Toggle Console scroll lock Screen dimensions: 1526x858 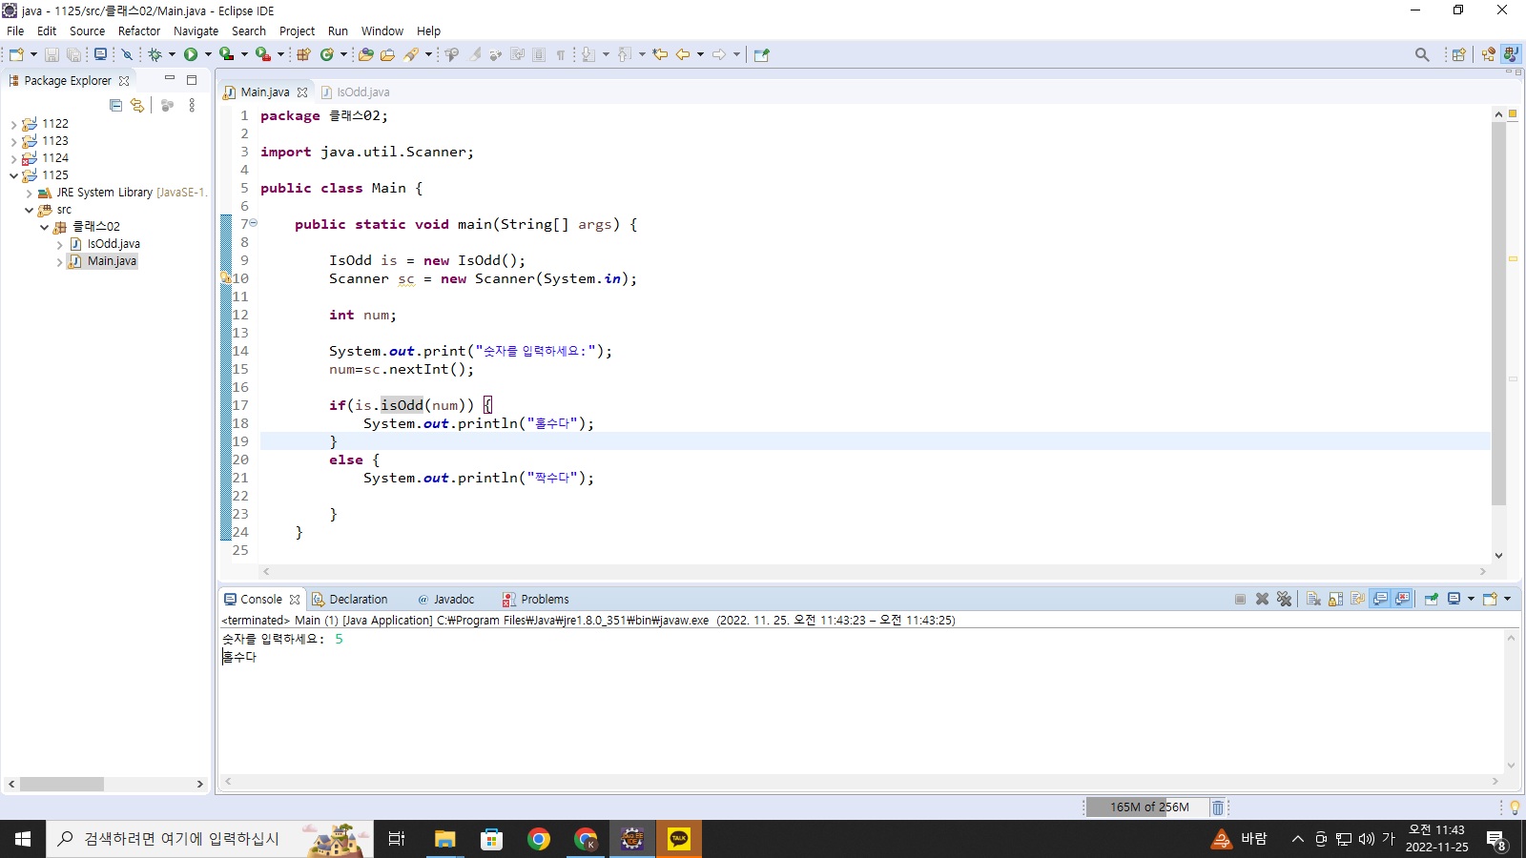pyautogui.click(x=1335, y=599)
